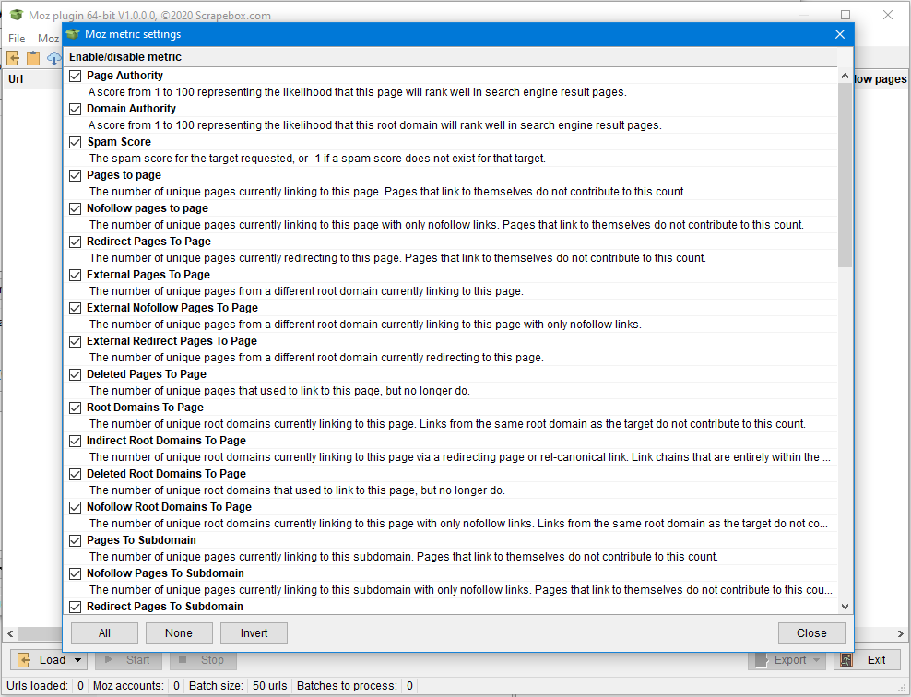Expand the Export dropdown arrow

click(817, 660)
